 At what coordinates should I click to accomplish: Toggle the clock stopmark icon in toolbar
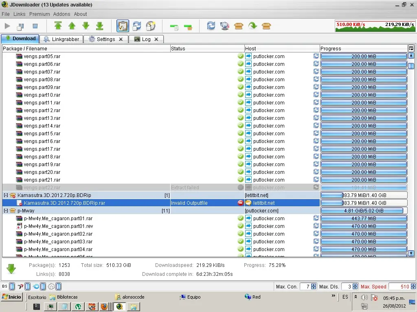(x=151, y=26)
